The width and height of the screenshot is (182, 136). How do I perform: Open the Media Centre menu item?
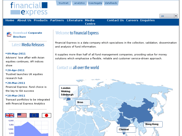tap(90, 22)
